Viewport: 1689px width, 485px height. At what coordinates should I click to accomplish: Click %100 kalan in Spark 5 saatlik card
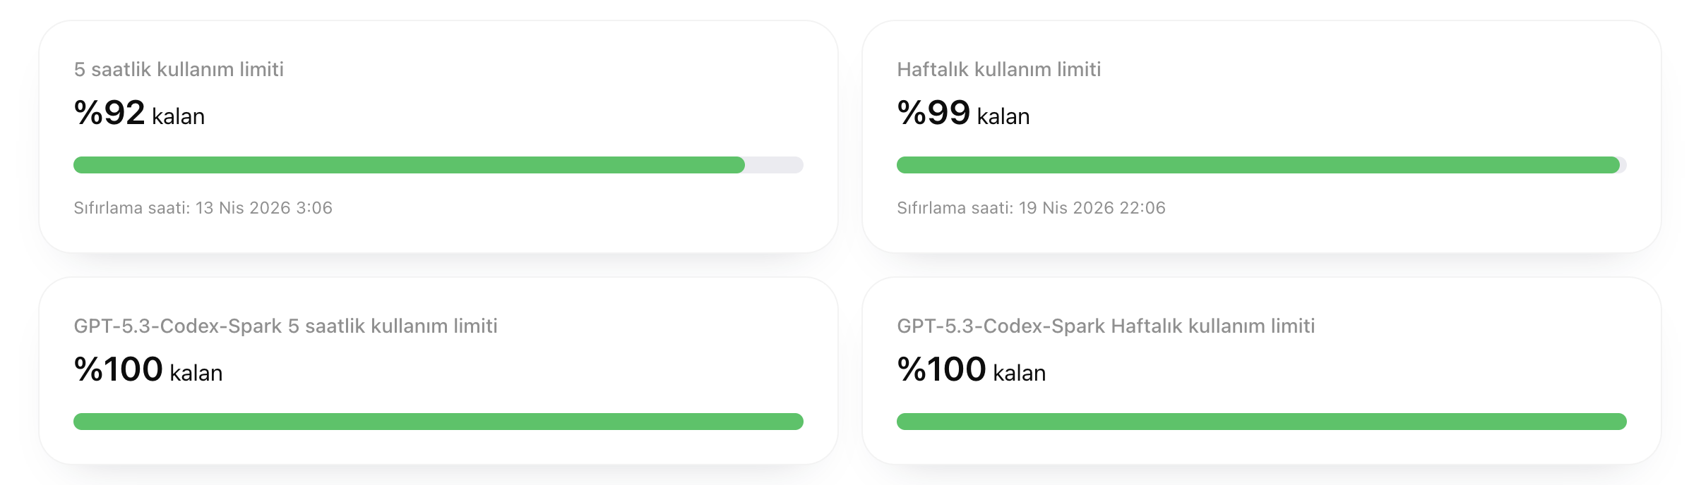(148, 369)
